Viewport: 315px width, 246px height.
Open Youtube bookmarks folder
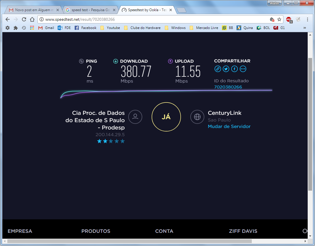110,28
